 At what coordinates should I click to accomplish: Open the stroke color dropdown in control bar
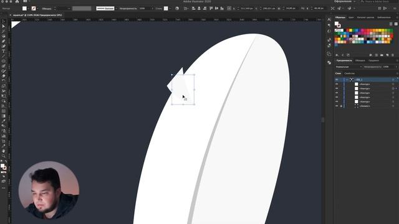37,8
